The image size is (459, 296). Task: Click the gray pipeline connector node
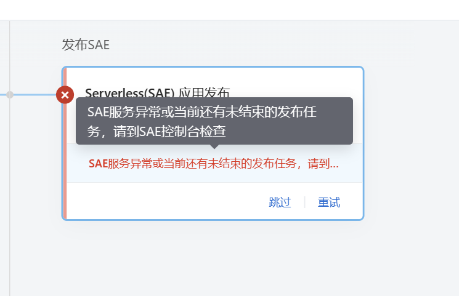[10, 95]
